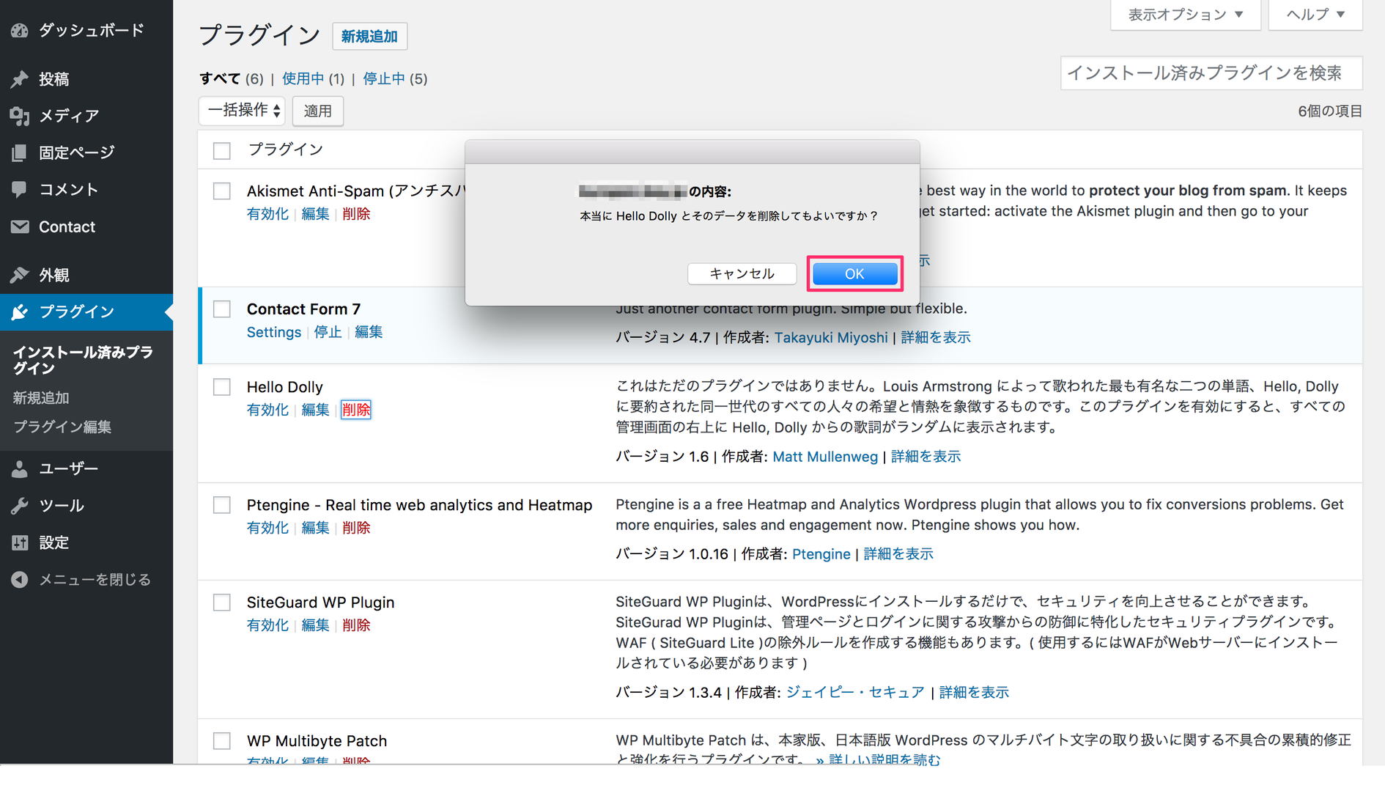Image resolution: width=1385 pixels, height=788 pixels.
Task: Click the 適用 apply button
Action: 318,111
